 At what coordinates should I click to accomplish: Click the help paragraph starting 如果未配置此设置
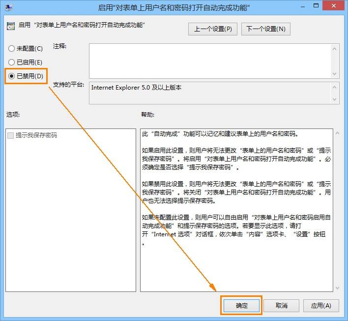click(236, 229)
